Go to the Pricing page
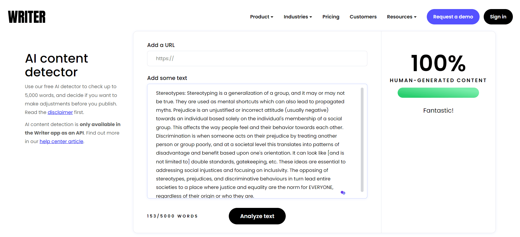520x237 pixels. pyautogui.click(x=331, y=17)
